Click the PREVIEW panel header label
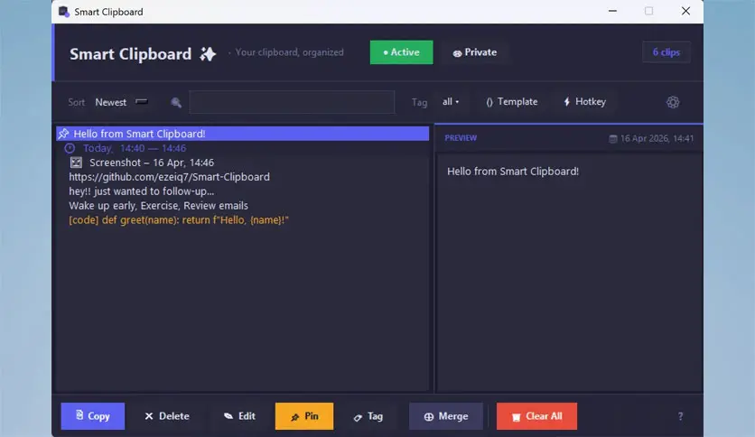The width and height of the screenshot is (755, 437). [461, 138]
